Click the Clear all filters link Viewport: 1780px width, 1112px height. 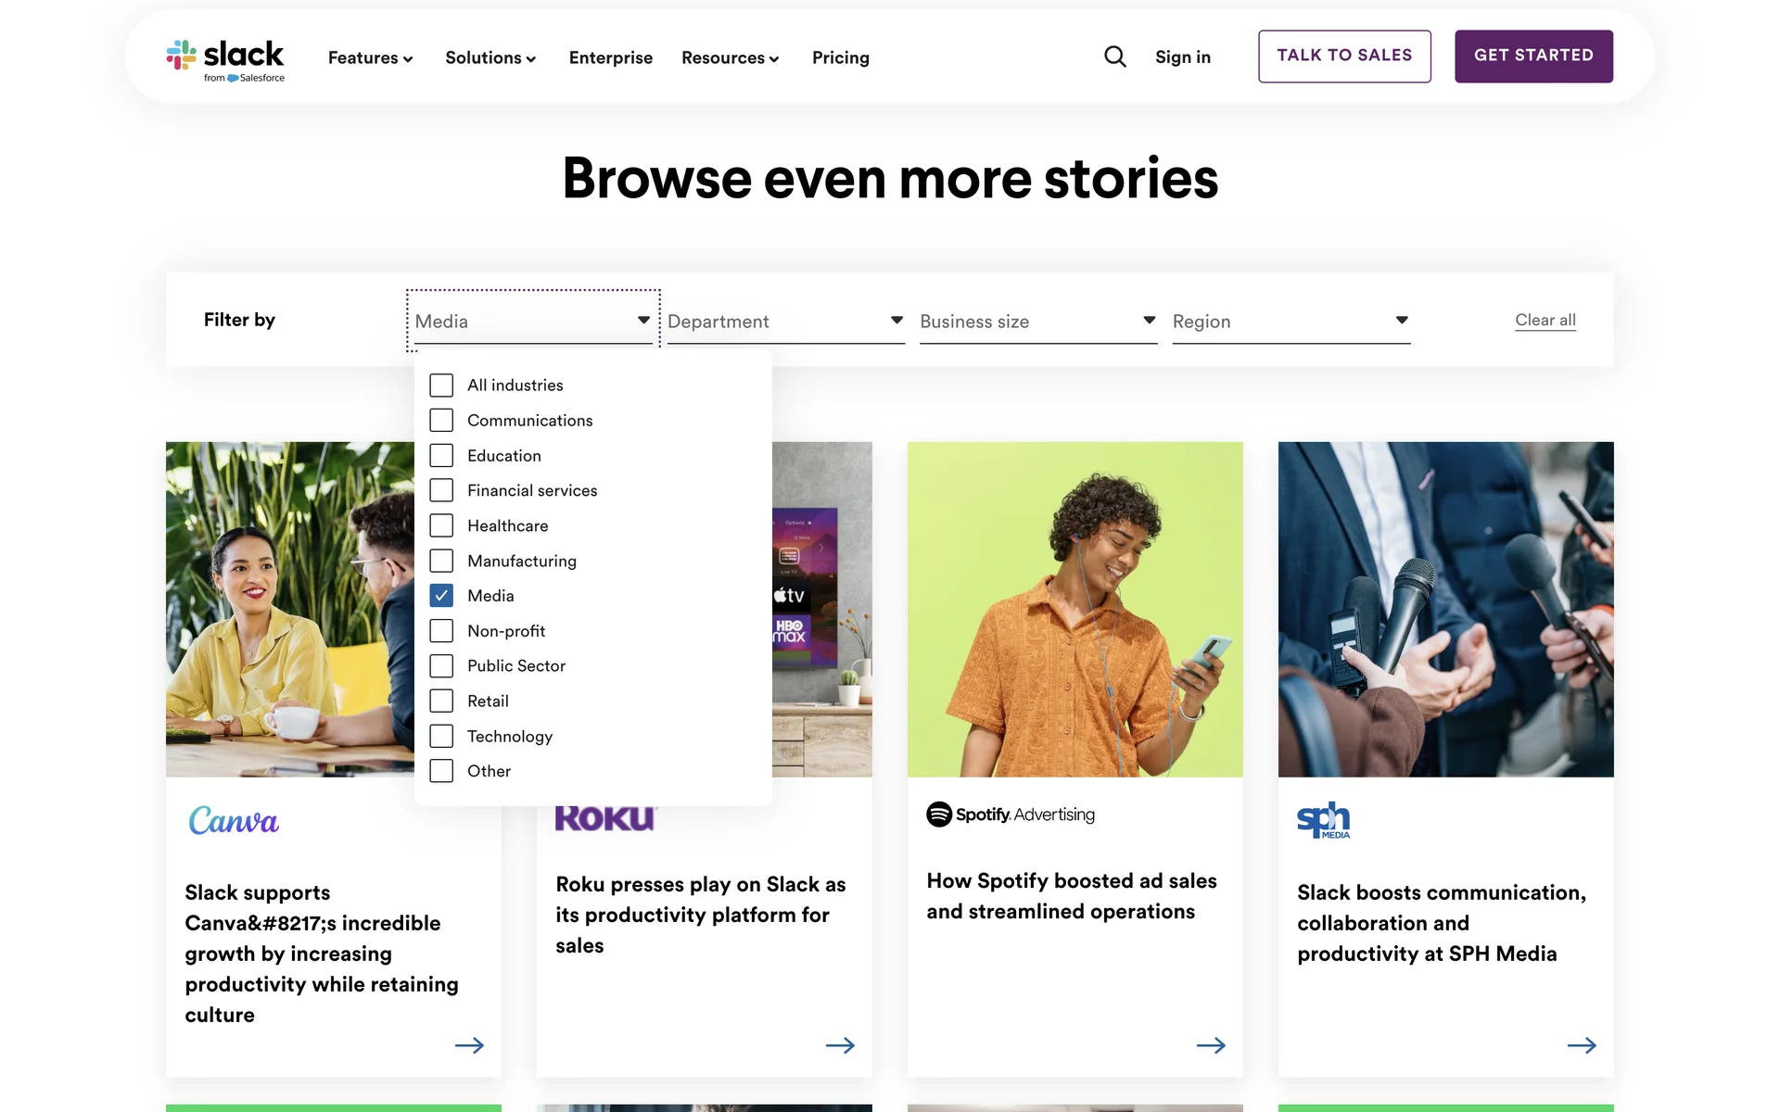click(1545, 320)
